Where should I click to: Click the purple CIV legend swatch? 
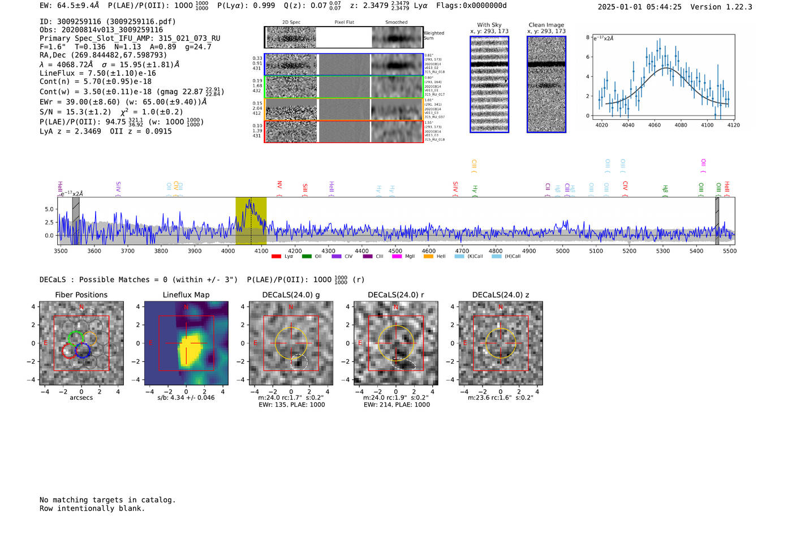click(337, 256)
